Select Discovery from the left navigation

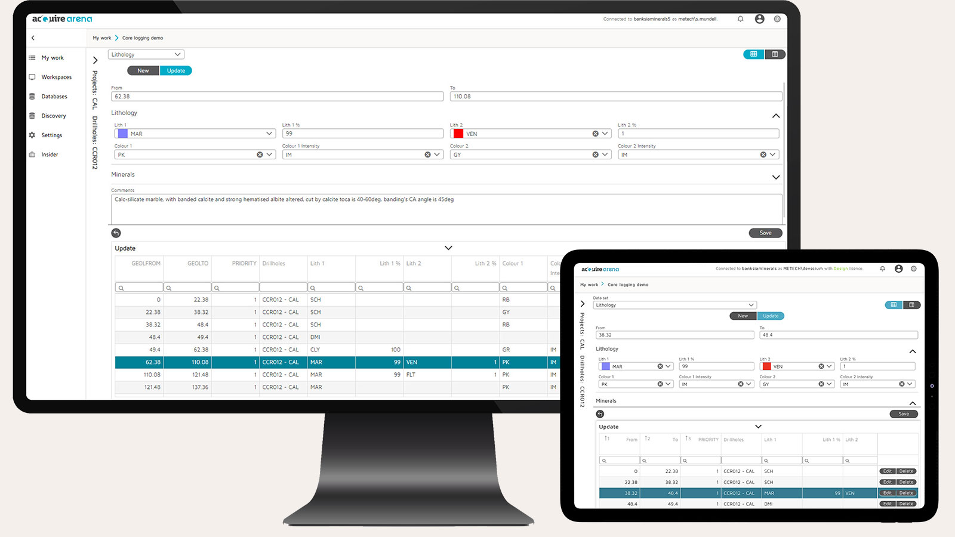pos(54,115)
